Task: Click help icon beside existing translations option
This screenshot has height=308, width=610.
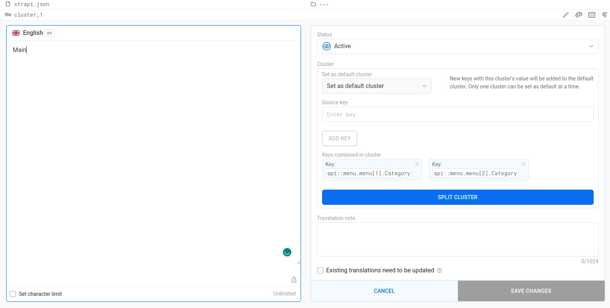Action: (439, 270)
